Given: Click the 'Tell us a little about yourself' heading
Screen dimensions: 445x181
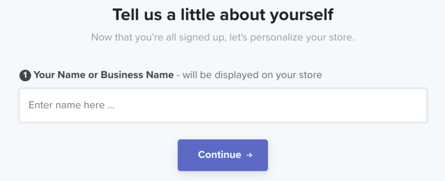Looking at the screenshot, I should 223,15.
